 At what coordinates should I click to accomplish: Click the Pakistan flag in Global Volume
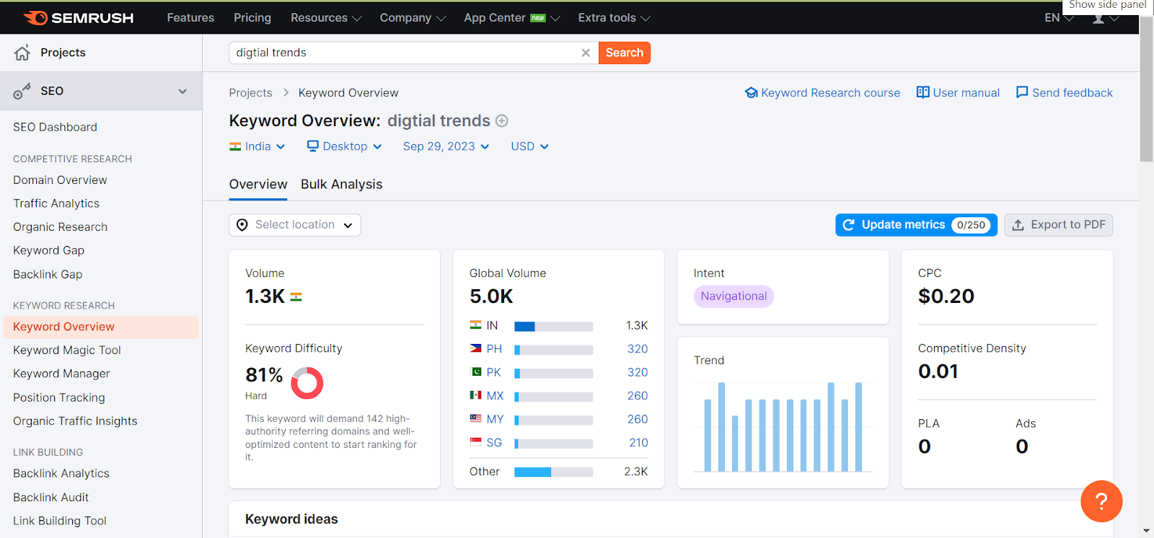tap(475, 372)
